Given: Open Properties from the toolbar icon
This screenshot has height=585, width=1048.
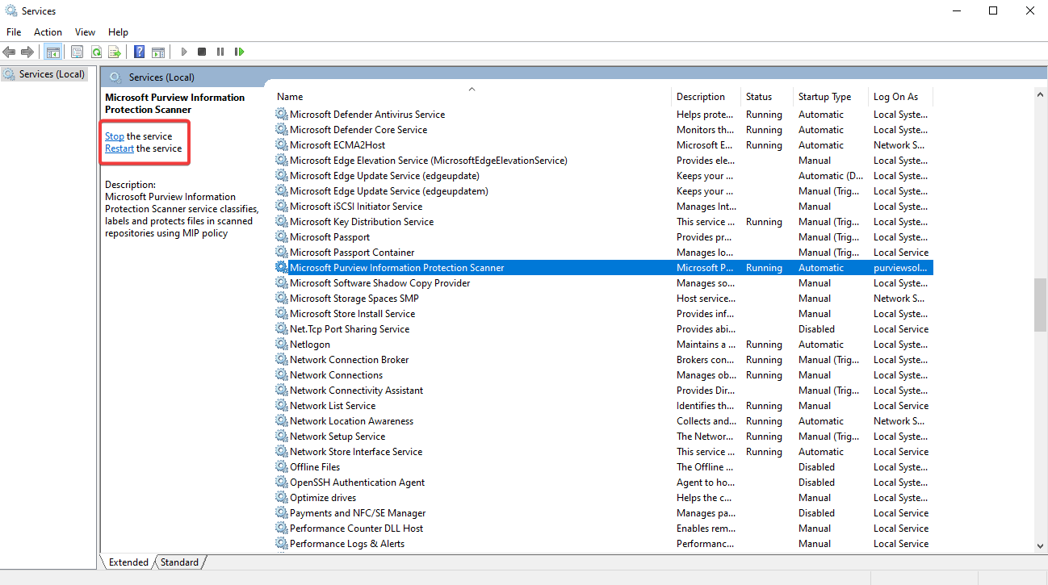Looking at the screenshot, I should 77,52.
